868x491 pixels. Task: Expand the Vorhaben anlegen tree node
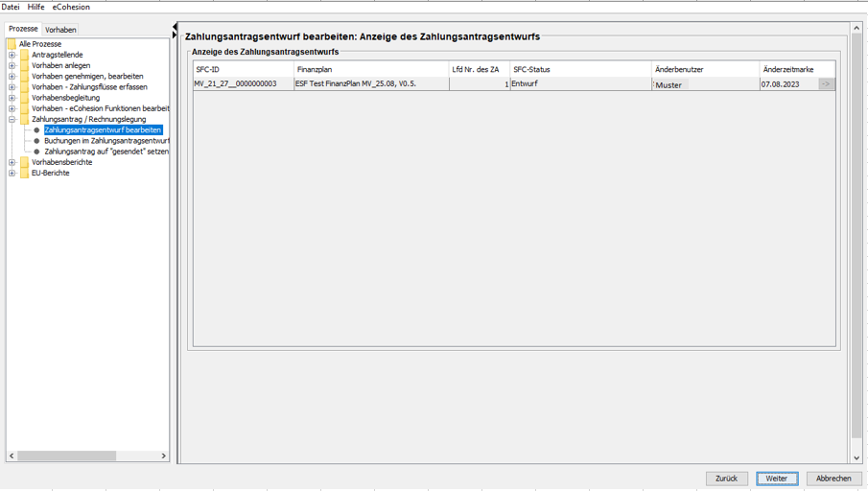tap(12, 66)
